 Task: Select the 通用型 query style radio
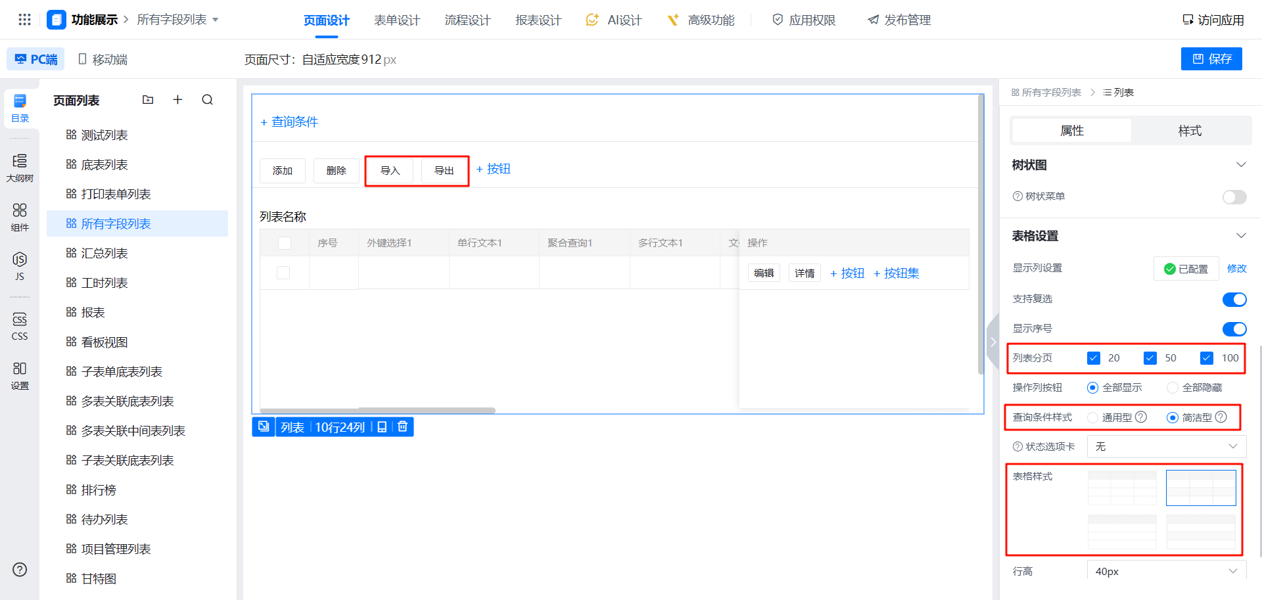(x=1092, y=417)
